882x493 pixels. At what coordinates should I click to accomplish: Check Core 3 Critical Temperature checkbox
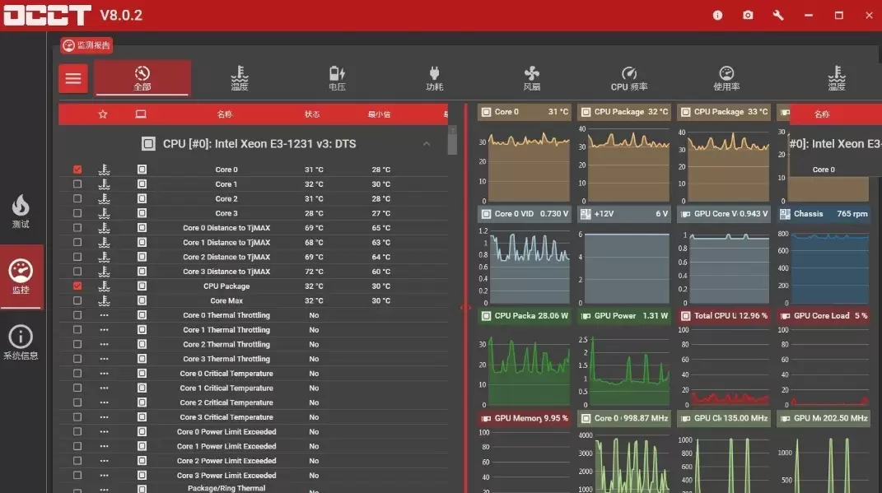coord(77,417)
